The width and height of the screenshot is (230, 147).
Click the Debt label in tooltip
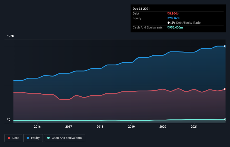[x=136, y=13]
